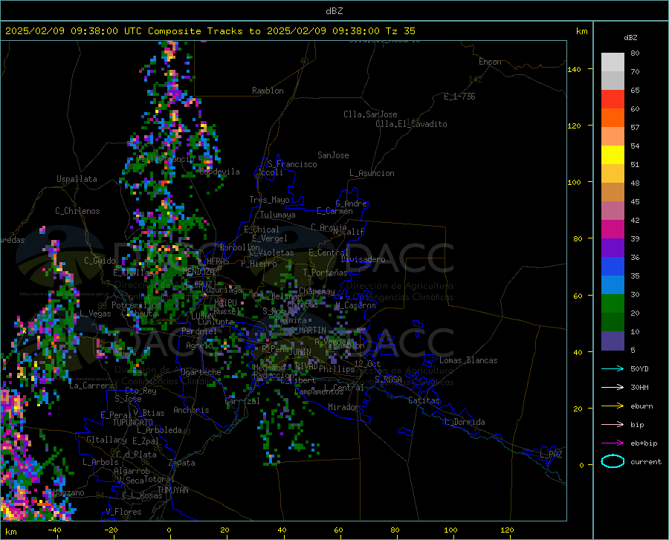Click the cyan 50YD track arrow in legend
The width and height of the screenshot is (669, 540).
[x=613, y=368]
